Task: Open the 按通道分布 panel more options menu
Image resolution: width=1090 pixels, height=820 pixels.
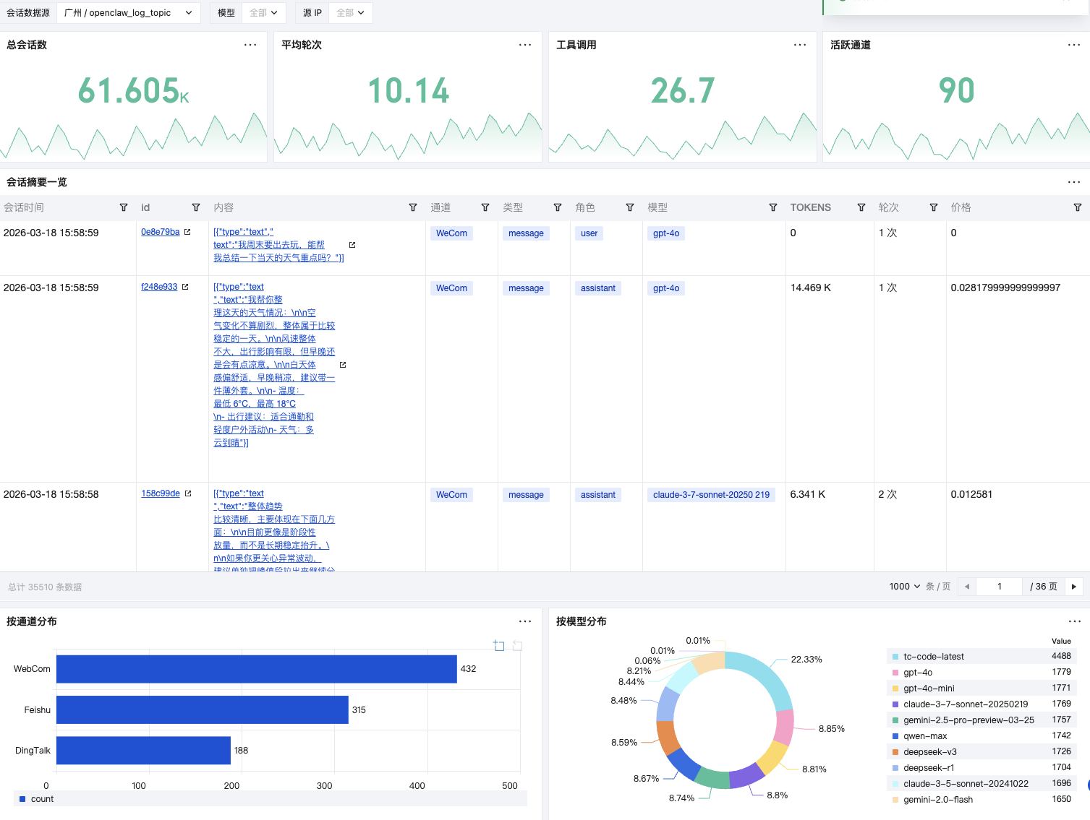Action: click(x=525, y=621)
